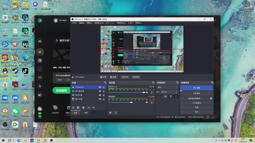This screenshot has width=255, height=143.
Task: Move selected source up with arrow
Action: 89,108
